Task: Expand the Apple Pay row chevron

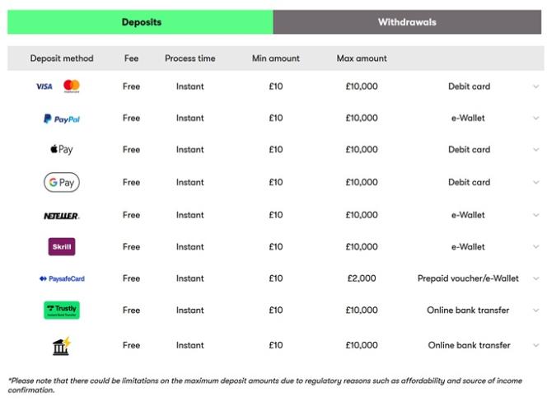Action: pyautogui.click(x=536, y=150)
